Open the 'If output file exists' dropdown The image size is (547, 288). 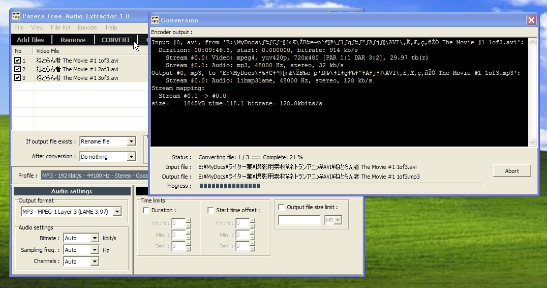[x=131, y=141]
